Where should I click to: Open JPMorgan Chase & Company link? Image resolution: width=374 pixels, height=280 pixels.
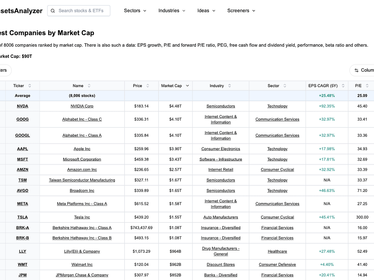click(x=82, y=275)
